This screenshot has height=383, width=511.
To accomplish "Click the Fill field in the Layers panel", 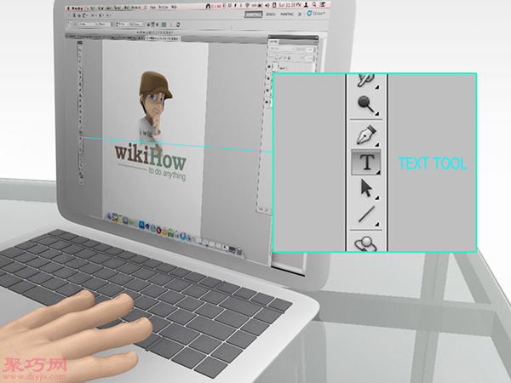I will tap(309, 59).
